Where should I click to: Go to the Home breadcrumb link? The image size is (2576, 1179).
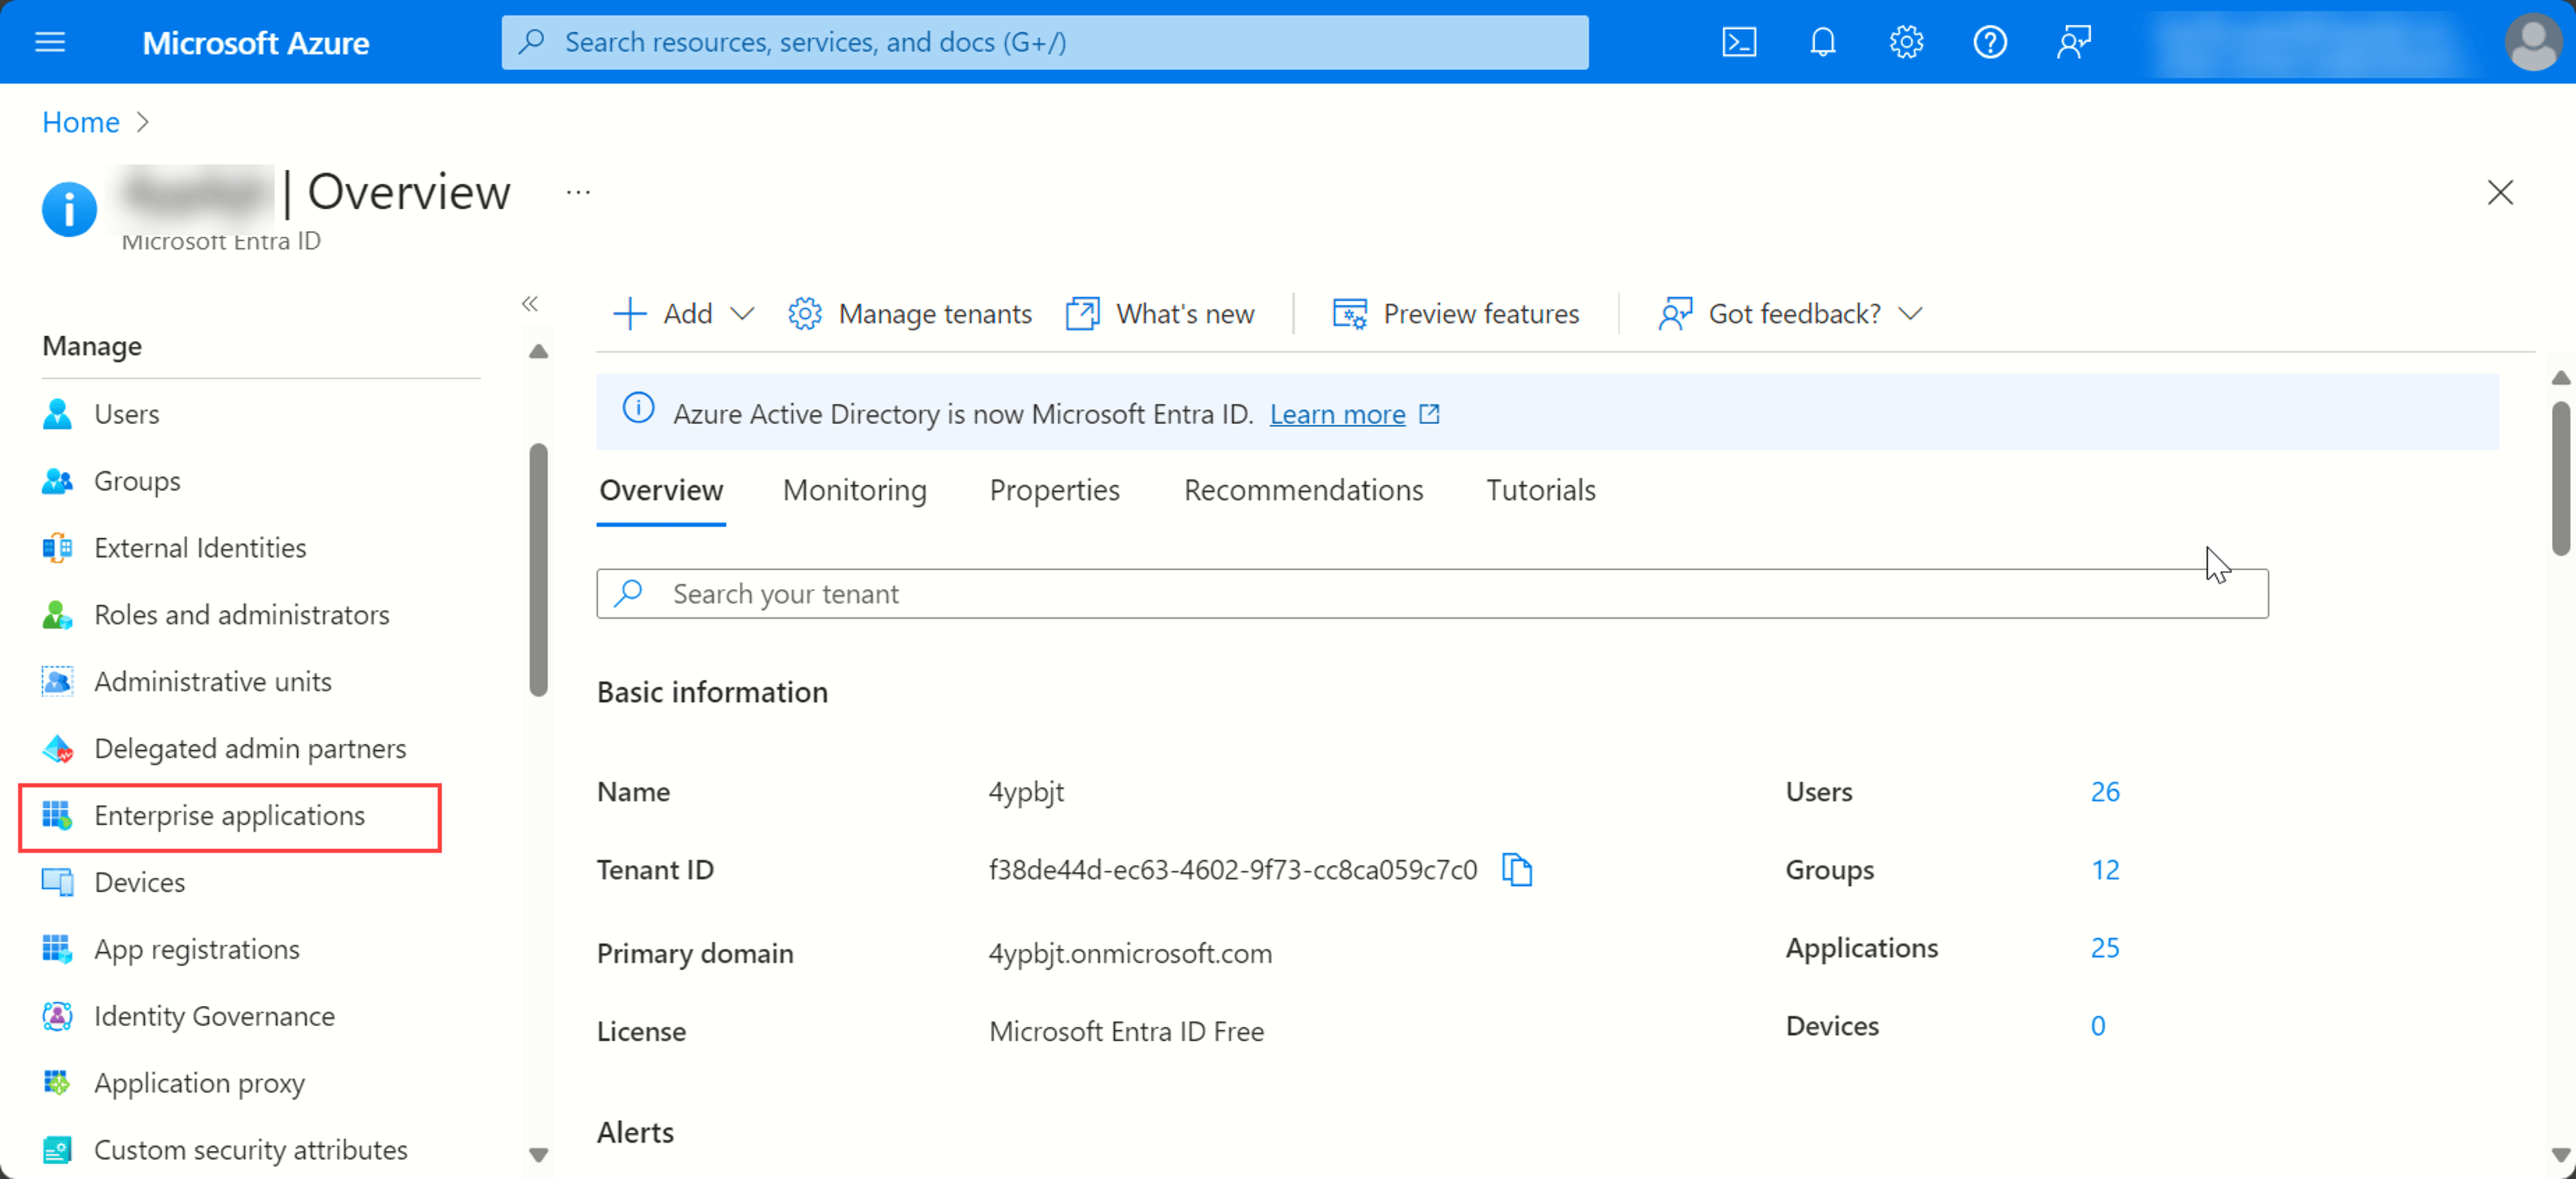(x=81, y=122)
